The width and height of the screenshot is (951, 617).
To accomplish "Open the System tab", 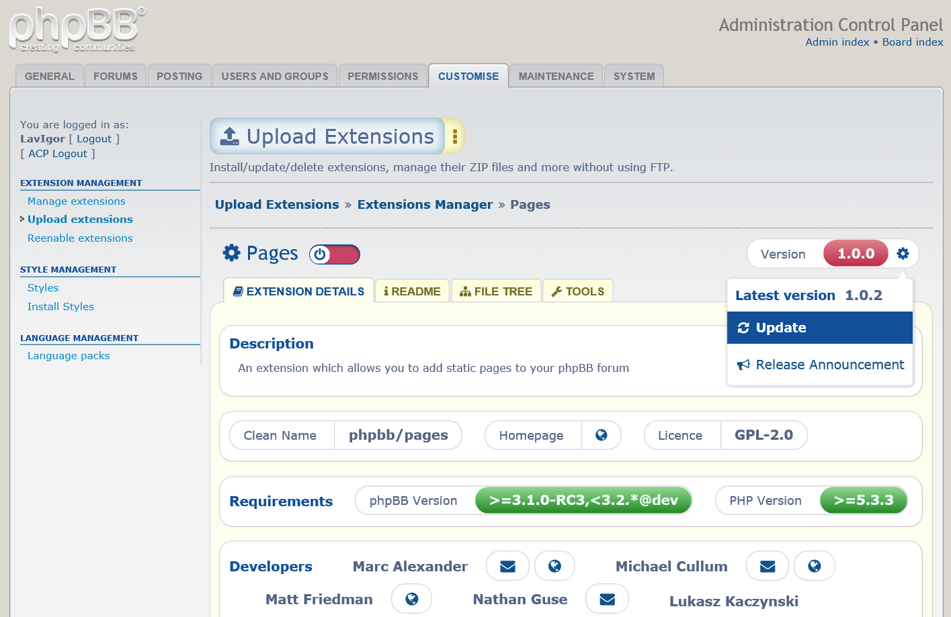I will point(634,76).
